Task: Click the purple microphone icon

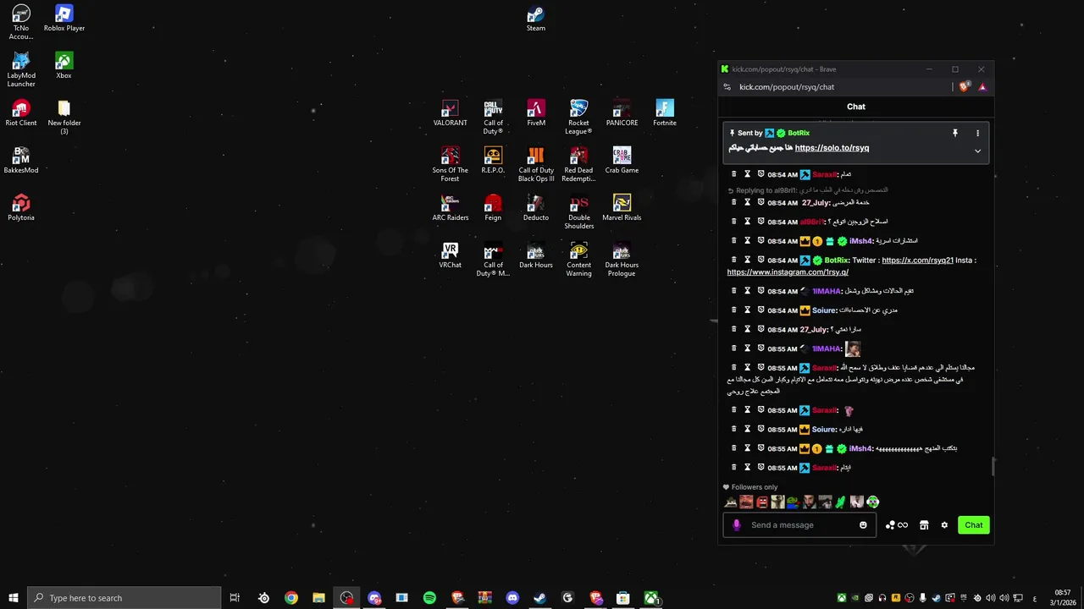Action: pyautogui.click(x=736, y=525)
